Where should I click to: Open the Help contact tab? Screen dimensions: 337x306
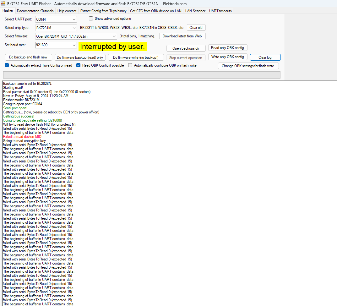tap(67, 11)
